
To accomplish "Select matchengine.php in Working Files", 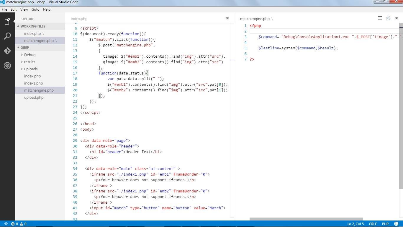I will (40, 40).
